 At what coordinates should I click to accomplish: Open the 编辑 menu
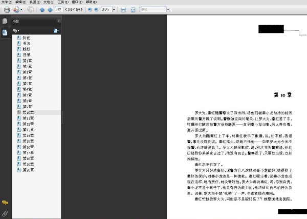coord(21,2)
